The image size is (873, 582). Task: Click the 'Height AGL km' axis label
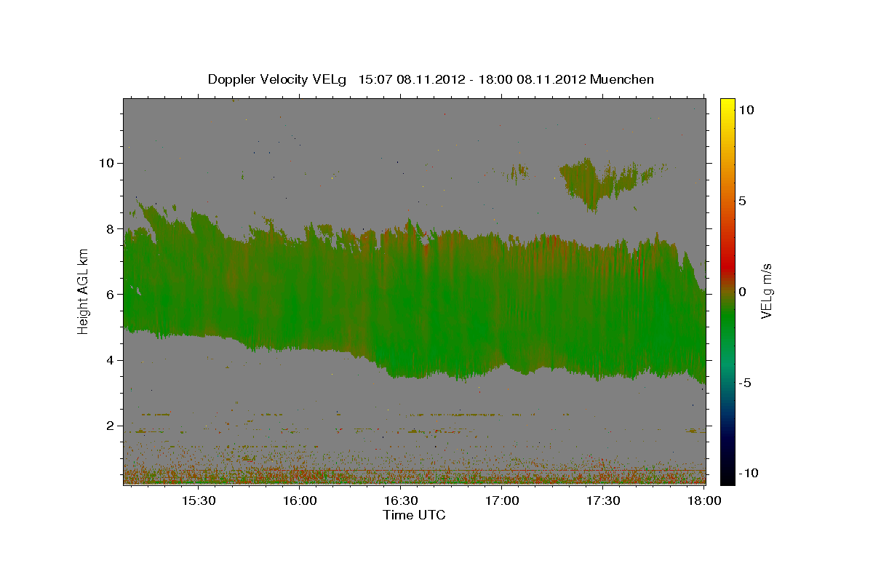click(84, 291)
